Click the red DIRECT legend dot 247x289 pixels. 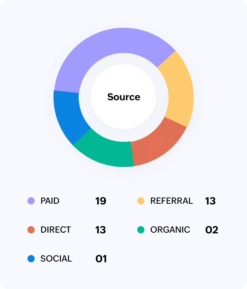(x=31, y=230)
